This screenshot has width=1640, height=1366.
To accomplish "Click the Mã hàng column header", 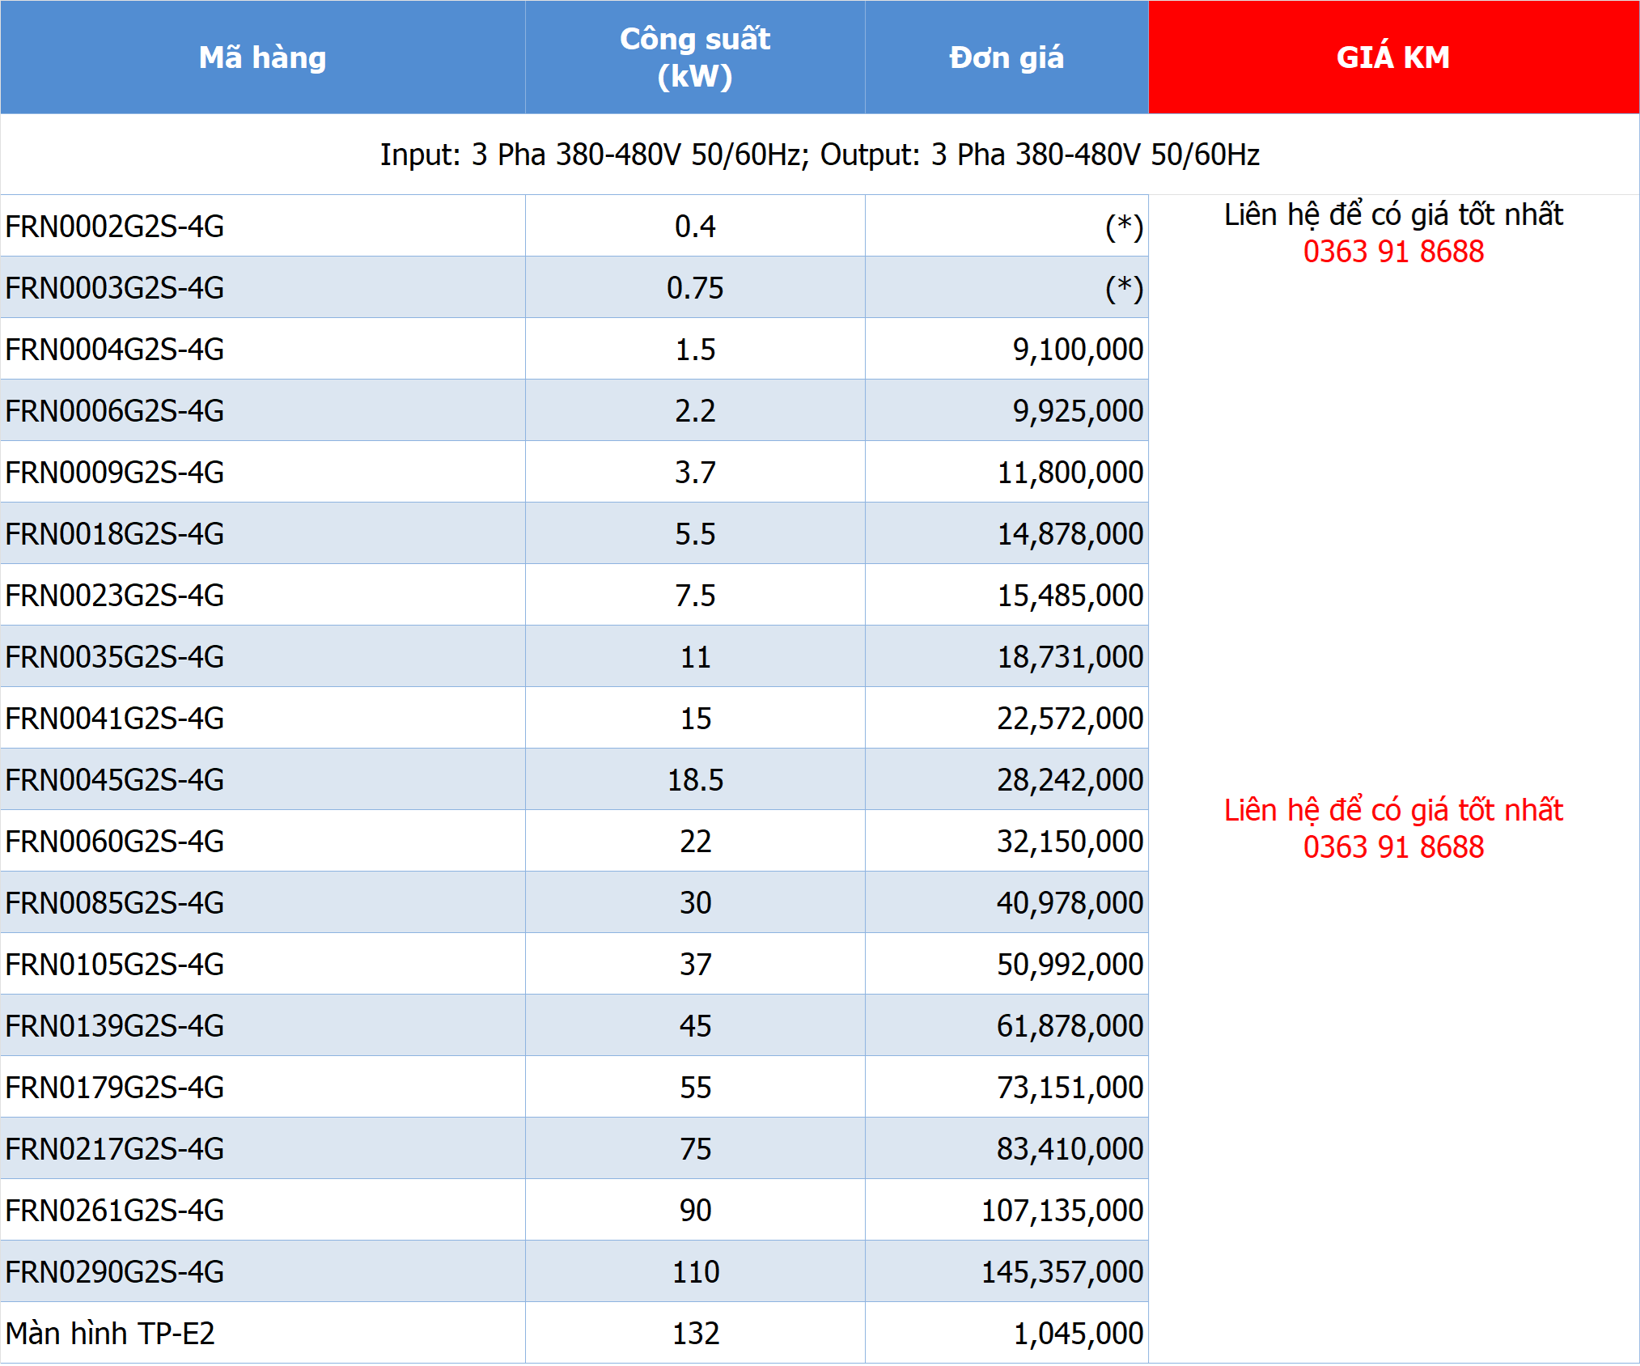I will tap(263, 57).
